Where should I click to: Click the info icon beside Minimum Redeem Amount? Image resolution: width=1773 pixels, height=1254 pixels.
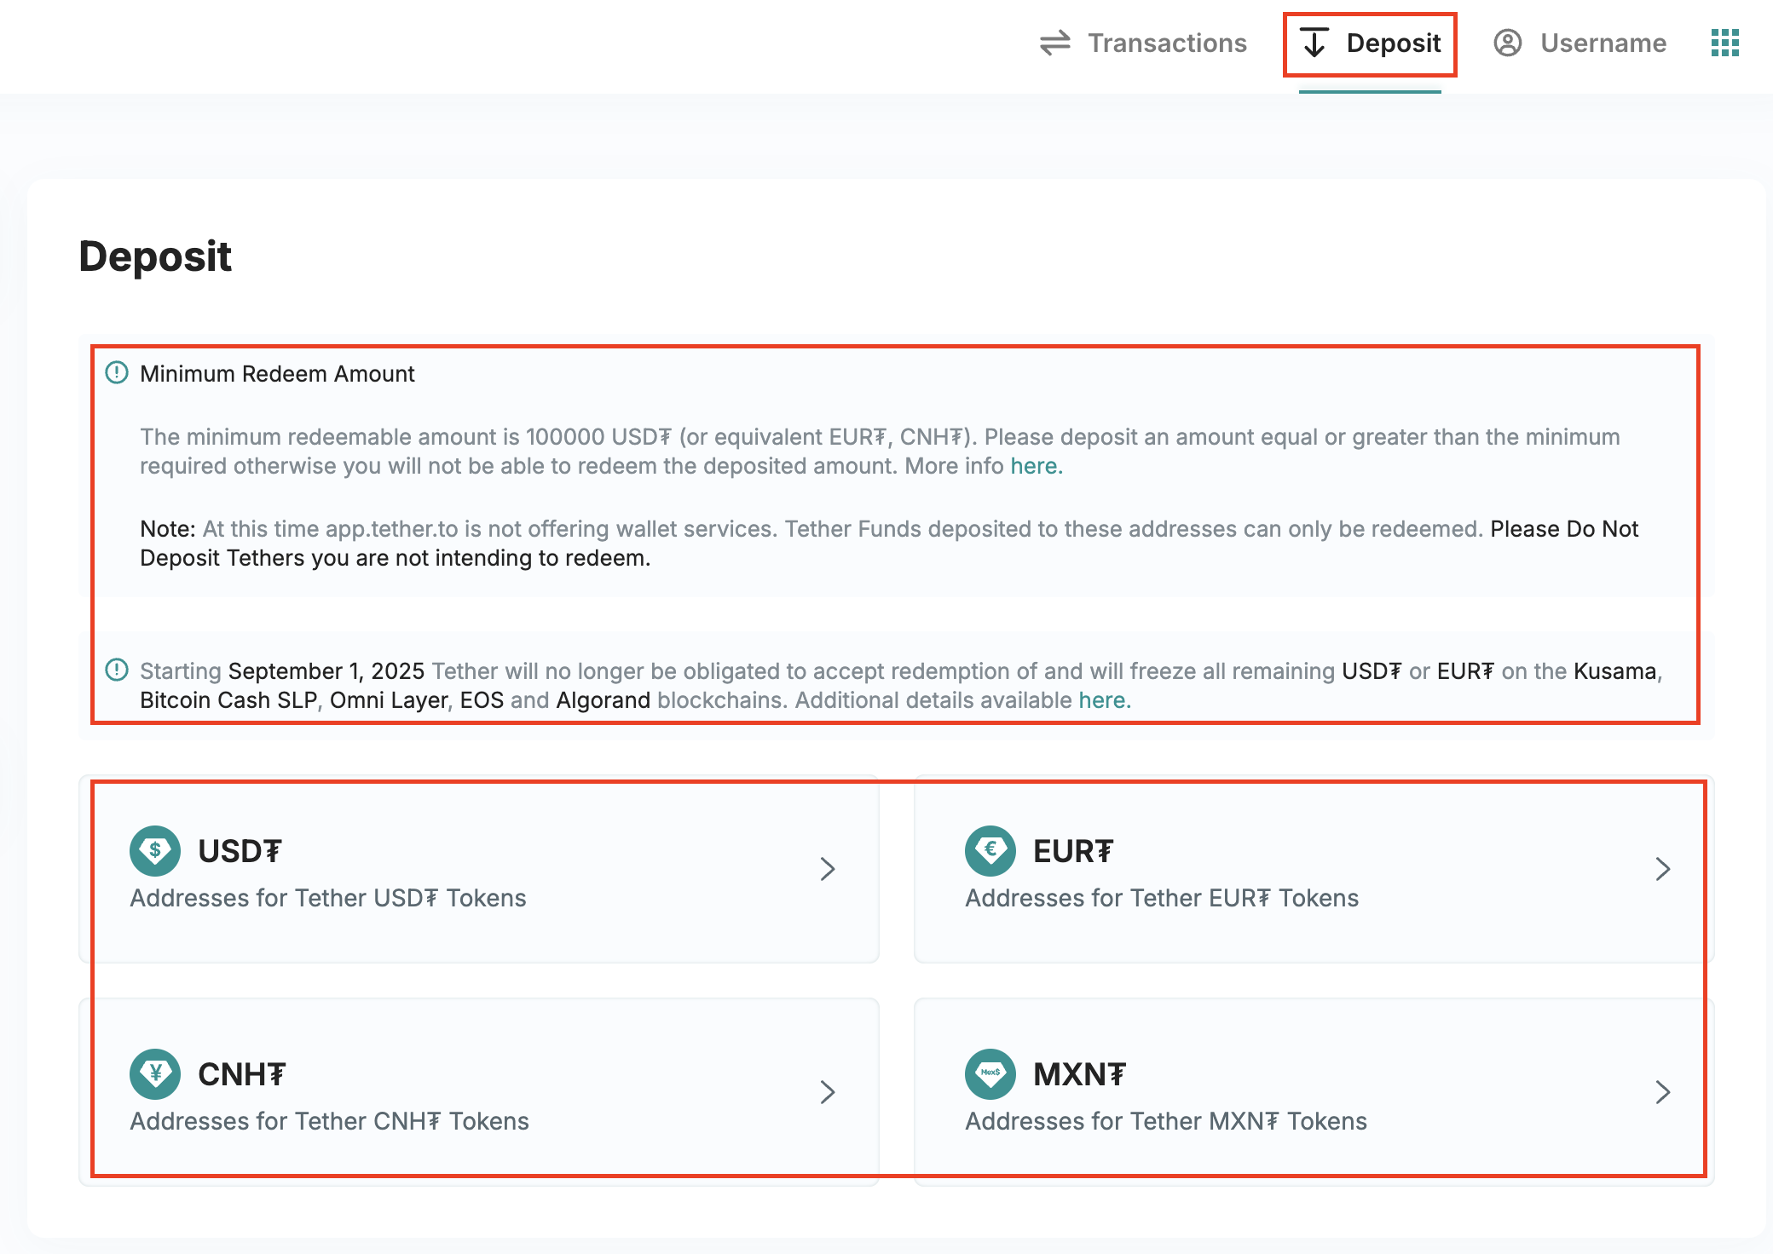pyautogui.click(x=116, y=373)
